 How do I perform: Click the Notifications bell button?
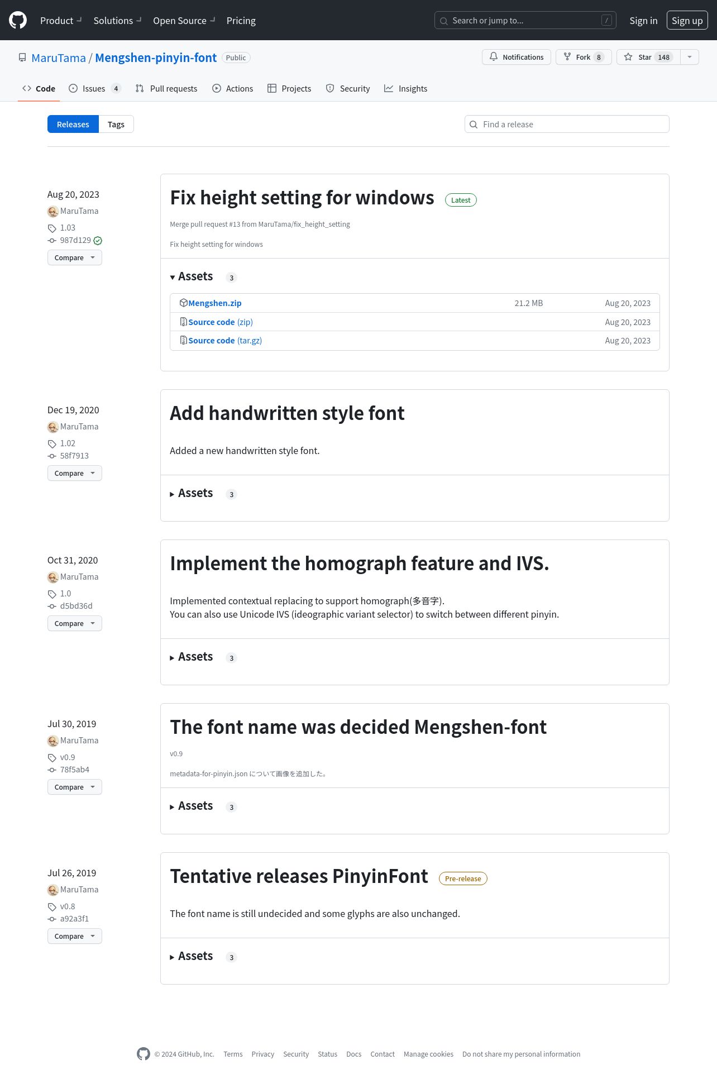[x=517, y=57]
